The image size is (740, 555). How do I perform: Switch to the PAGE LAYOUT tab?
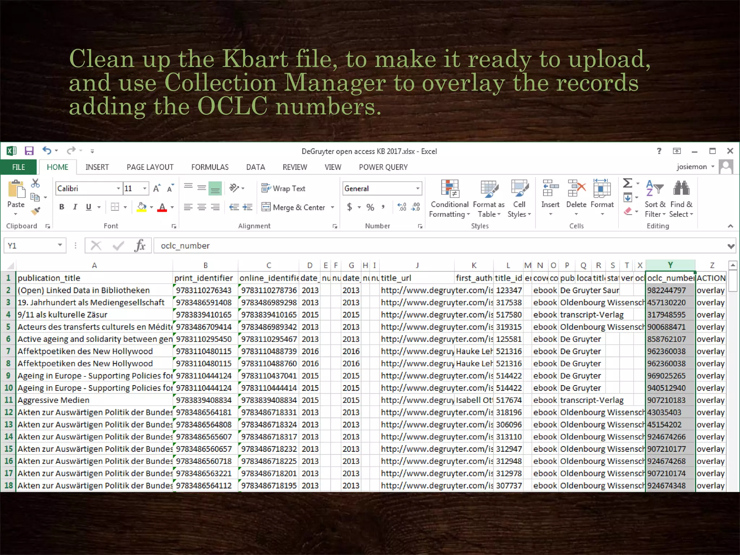pos(150,167)
